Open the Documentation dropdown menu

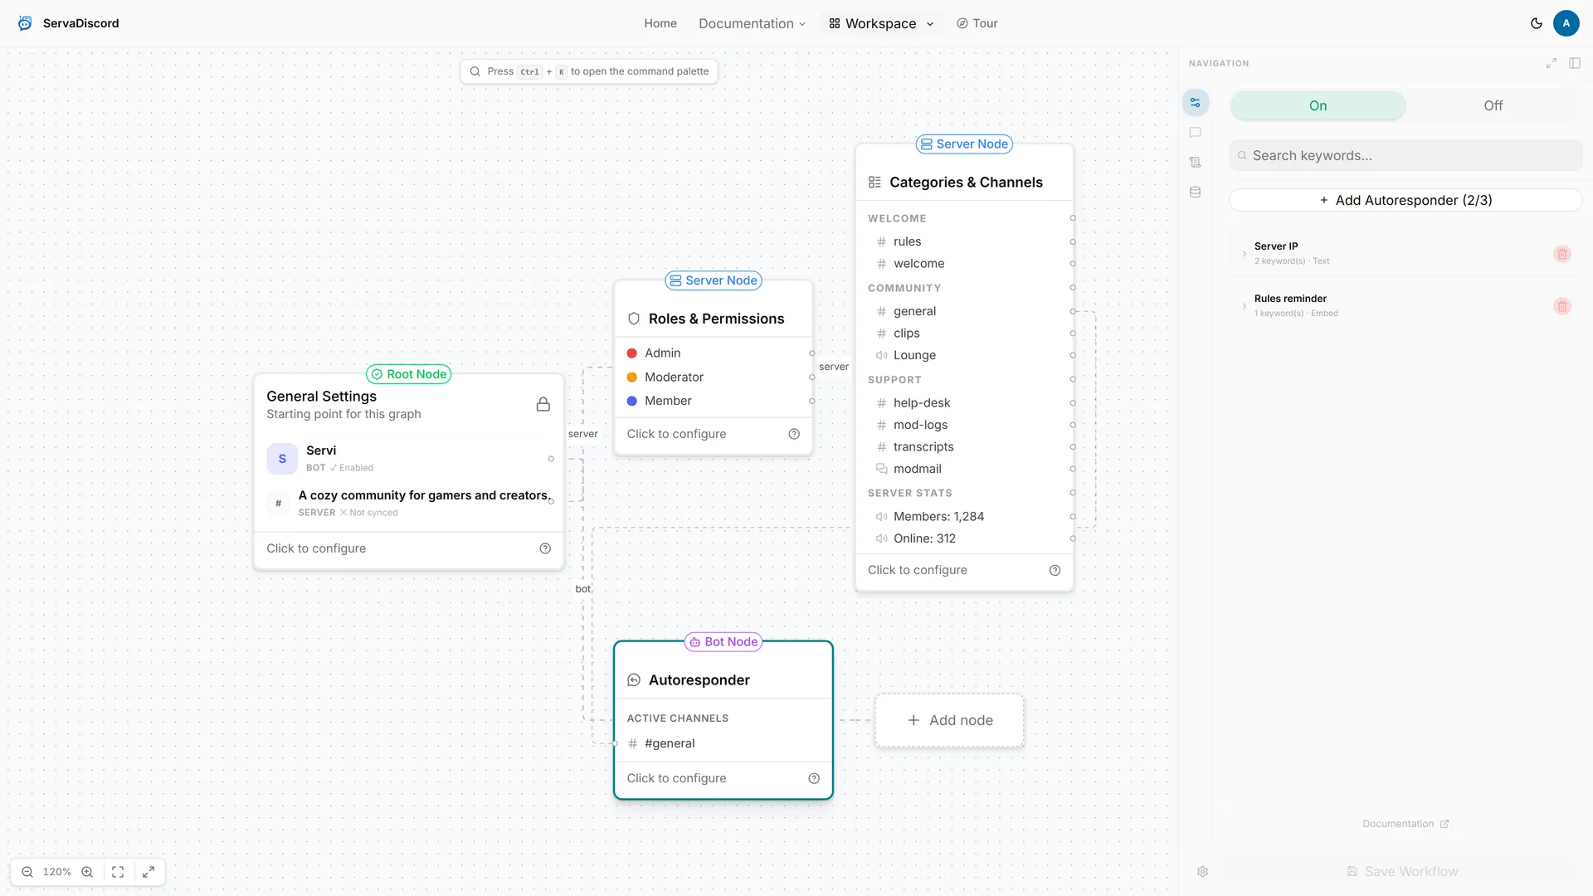[752, 23]
